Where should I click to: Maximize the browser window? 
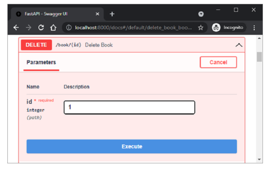pyautogui.click(x=236, y=10)
